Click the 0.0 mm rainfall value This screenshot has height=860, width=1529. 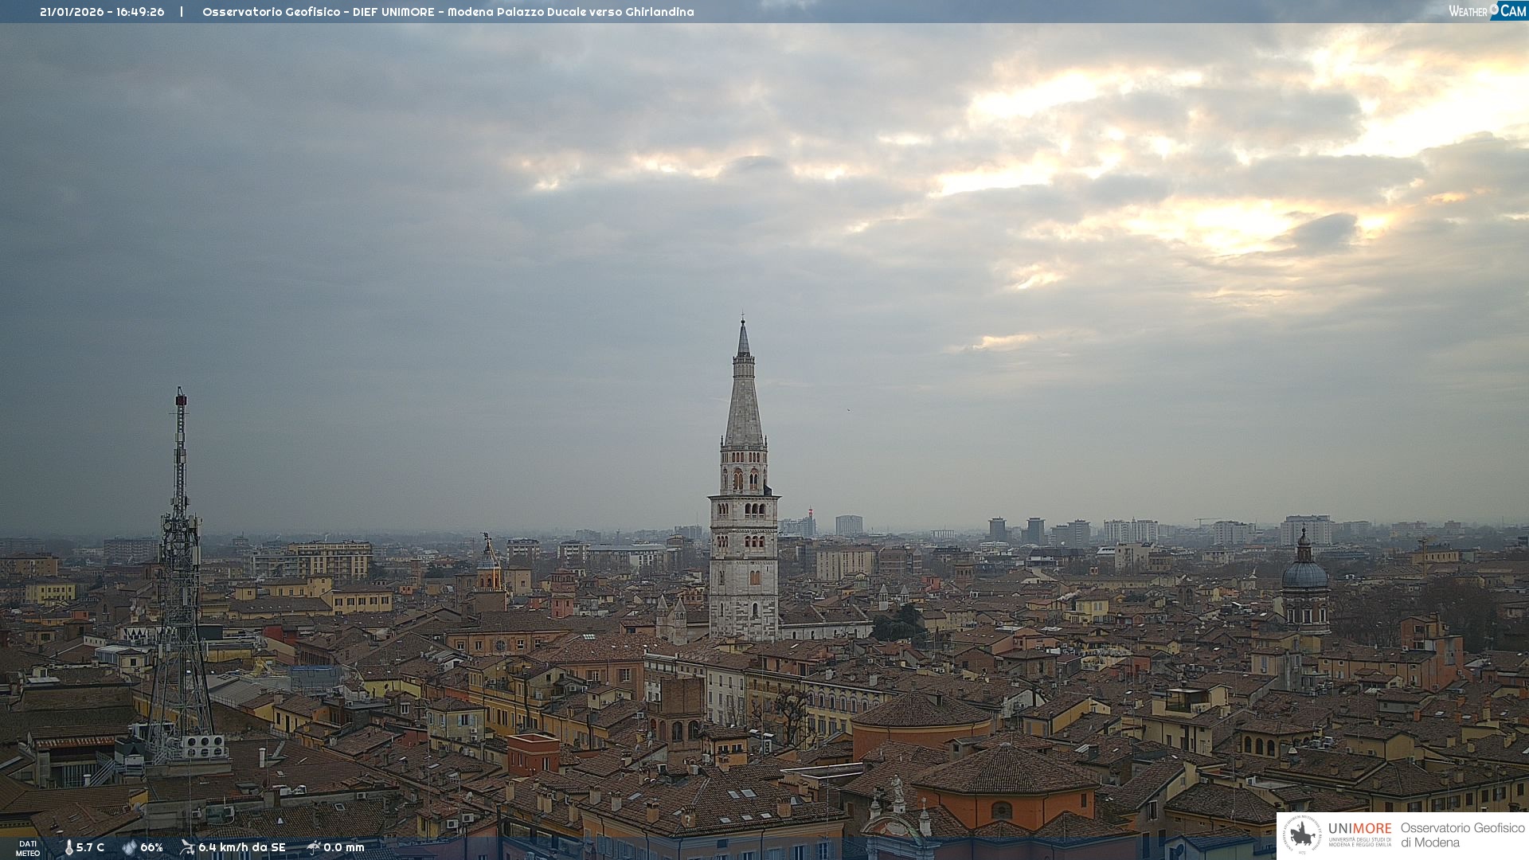343,847
